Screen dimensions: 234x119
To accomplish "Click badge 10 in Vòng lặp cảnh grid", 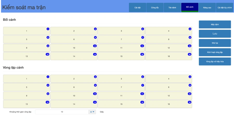I will (95, 94).
